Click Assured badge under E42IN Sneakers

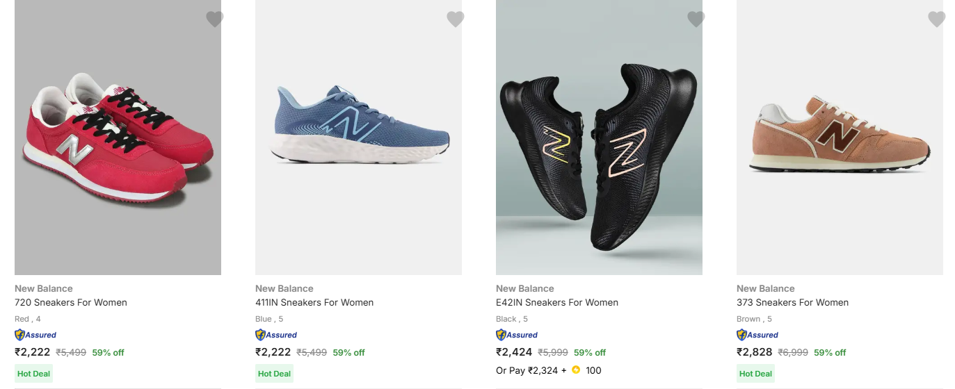click(517, 335)
